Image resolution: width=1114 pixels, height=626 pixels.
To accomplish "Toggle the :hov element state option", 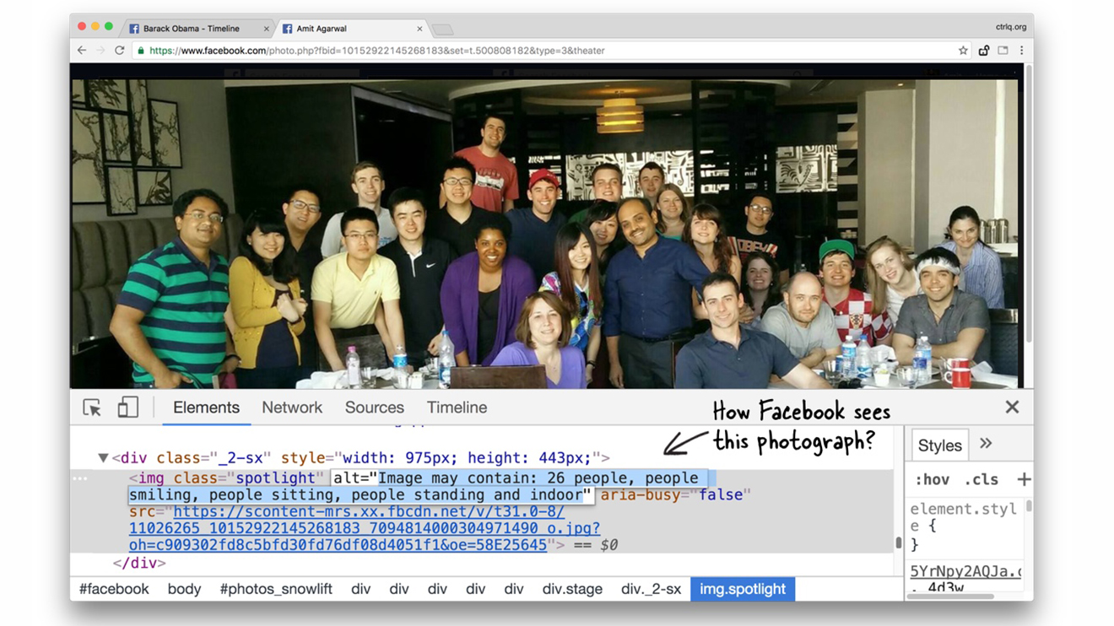I will (x=932, y=479).
